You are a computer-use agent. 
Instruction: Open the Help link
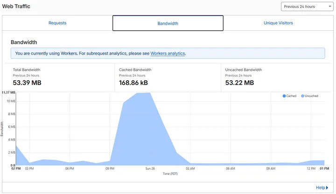click(320, 187)
